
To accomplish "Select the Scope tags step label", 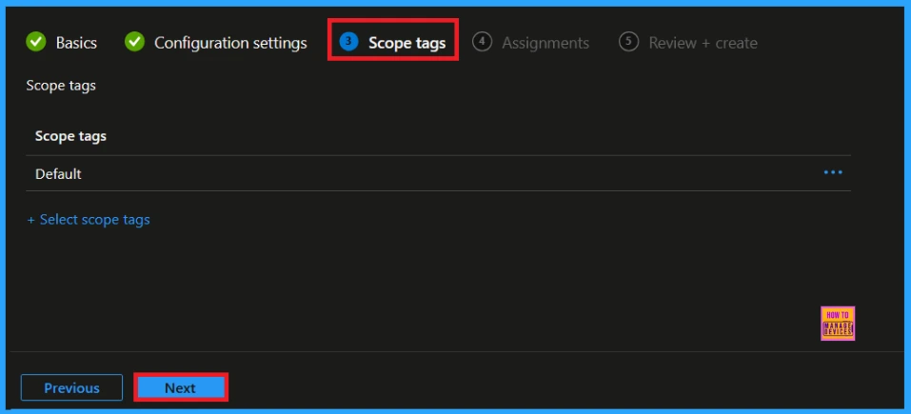I will (406, 43).
